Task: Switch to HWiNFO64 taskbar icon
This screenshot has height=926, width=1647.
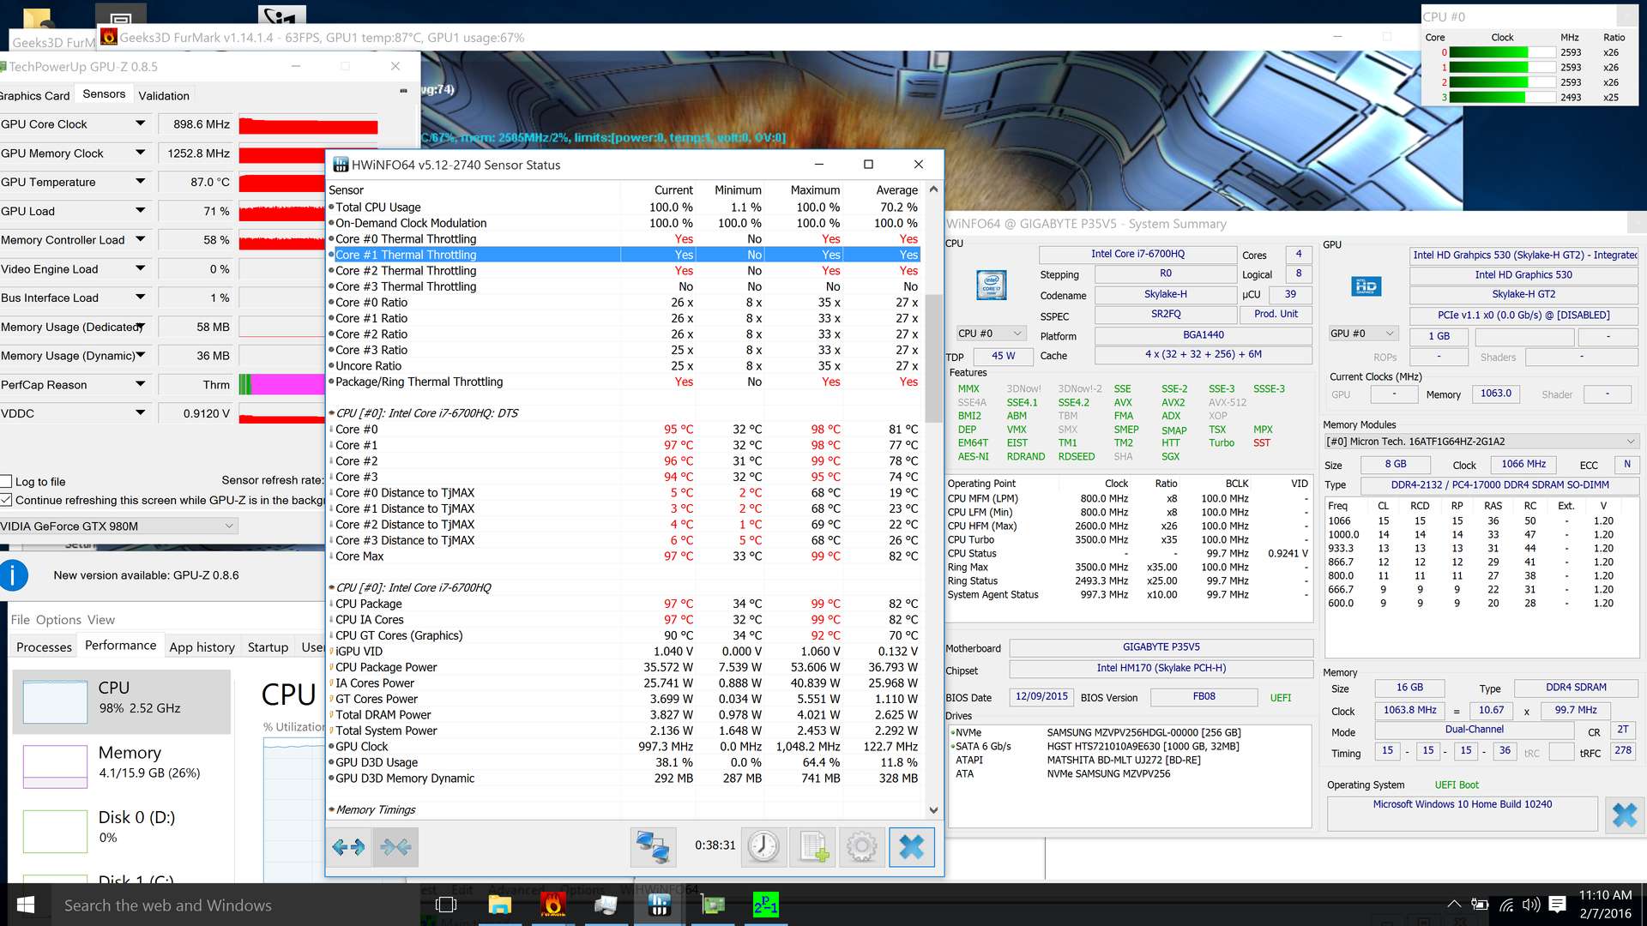Action: pos(659,905)
